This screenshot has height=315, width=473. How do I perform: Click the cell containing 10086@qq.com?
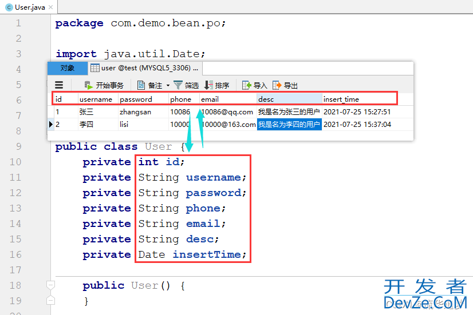(227, 112)
